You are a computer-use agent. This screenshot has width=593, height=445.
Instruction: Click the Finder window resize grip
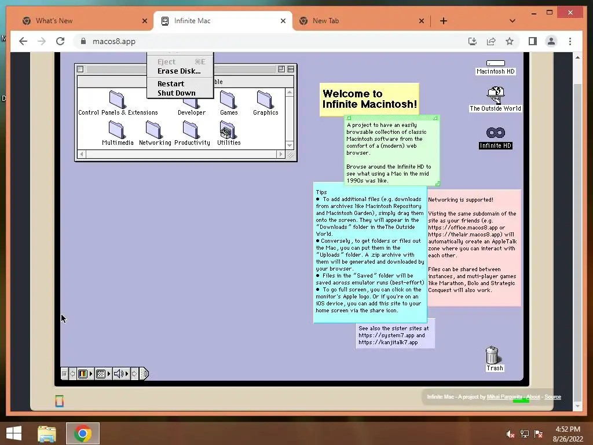tap(290, 154)
